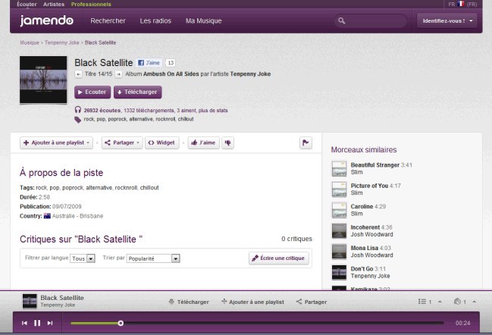Open Caroline track thumbnail
Viewport: 492px width, 335px height.
click(x=339, y=210)
